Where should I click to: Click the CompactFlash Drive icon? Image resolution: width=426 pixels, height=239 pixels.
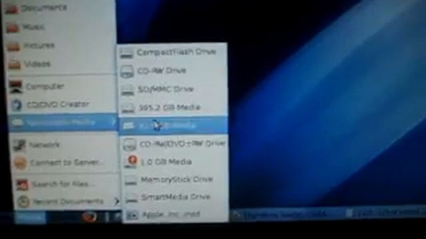(x=127, y=53)
